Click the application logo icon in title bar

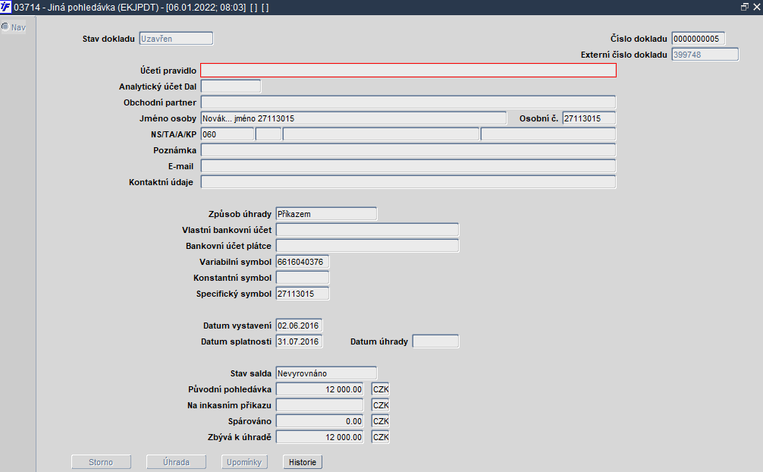6,7
